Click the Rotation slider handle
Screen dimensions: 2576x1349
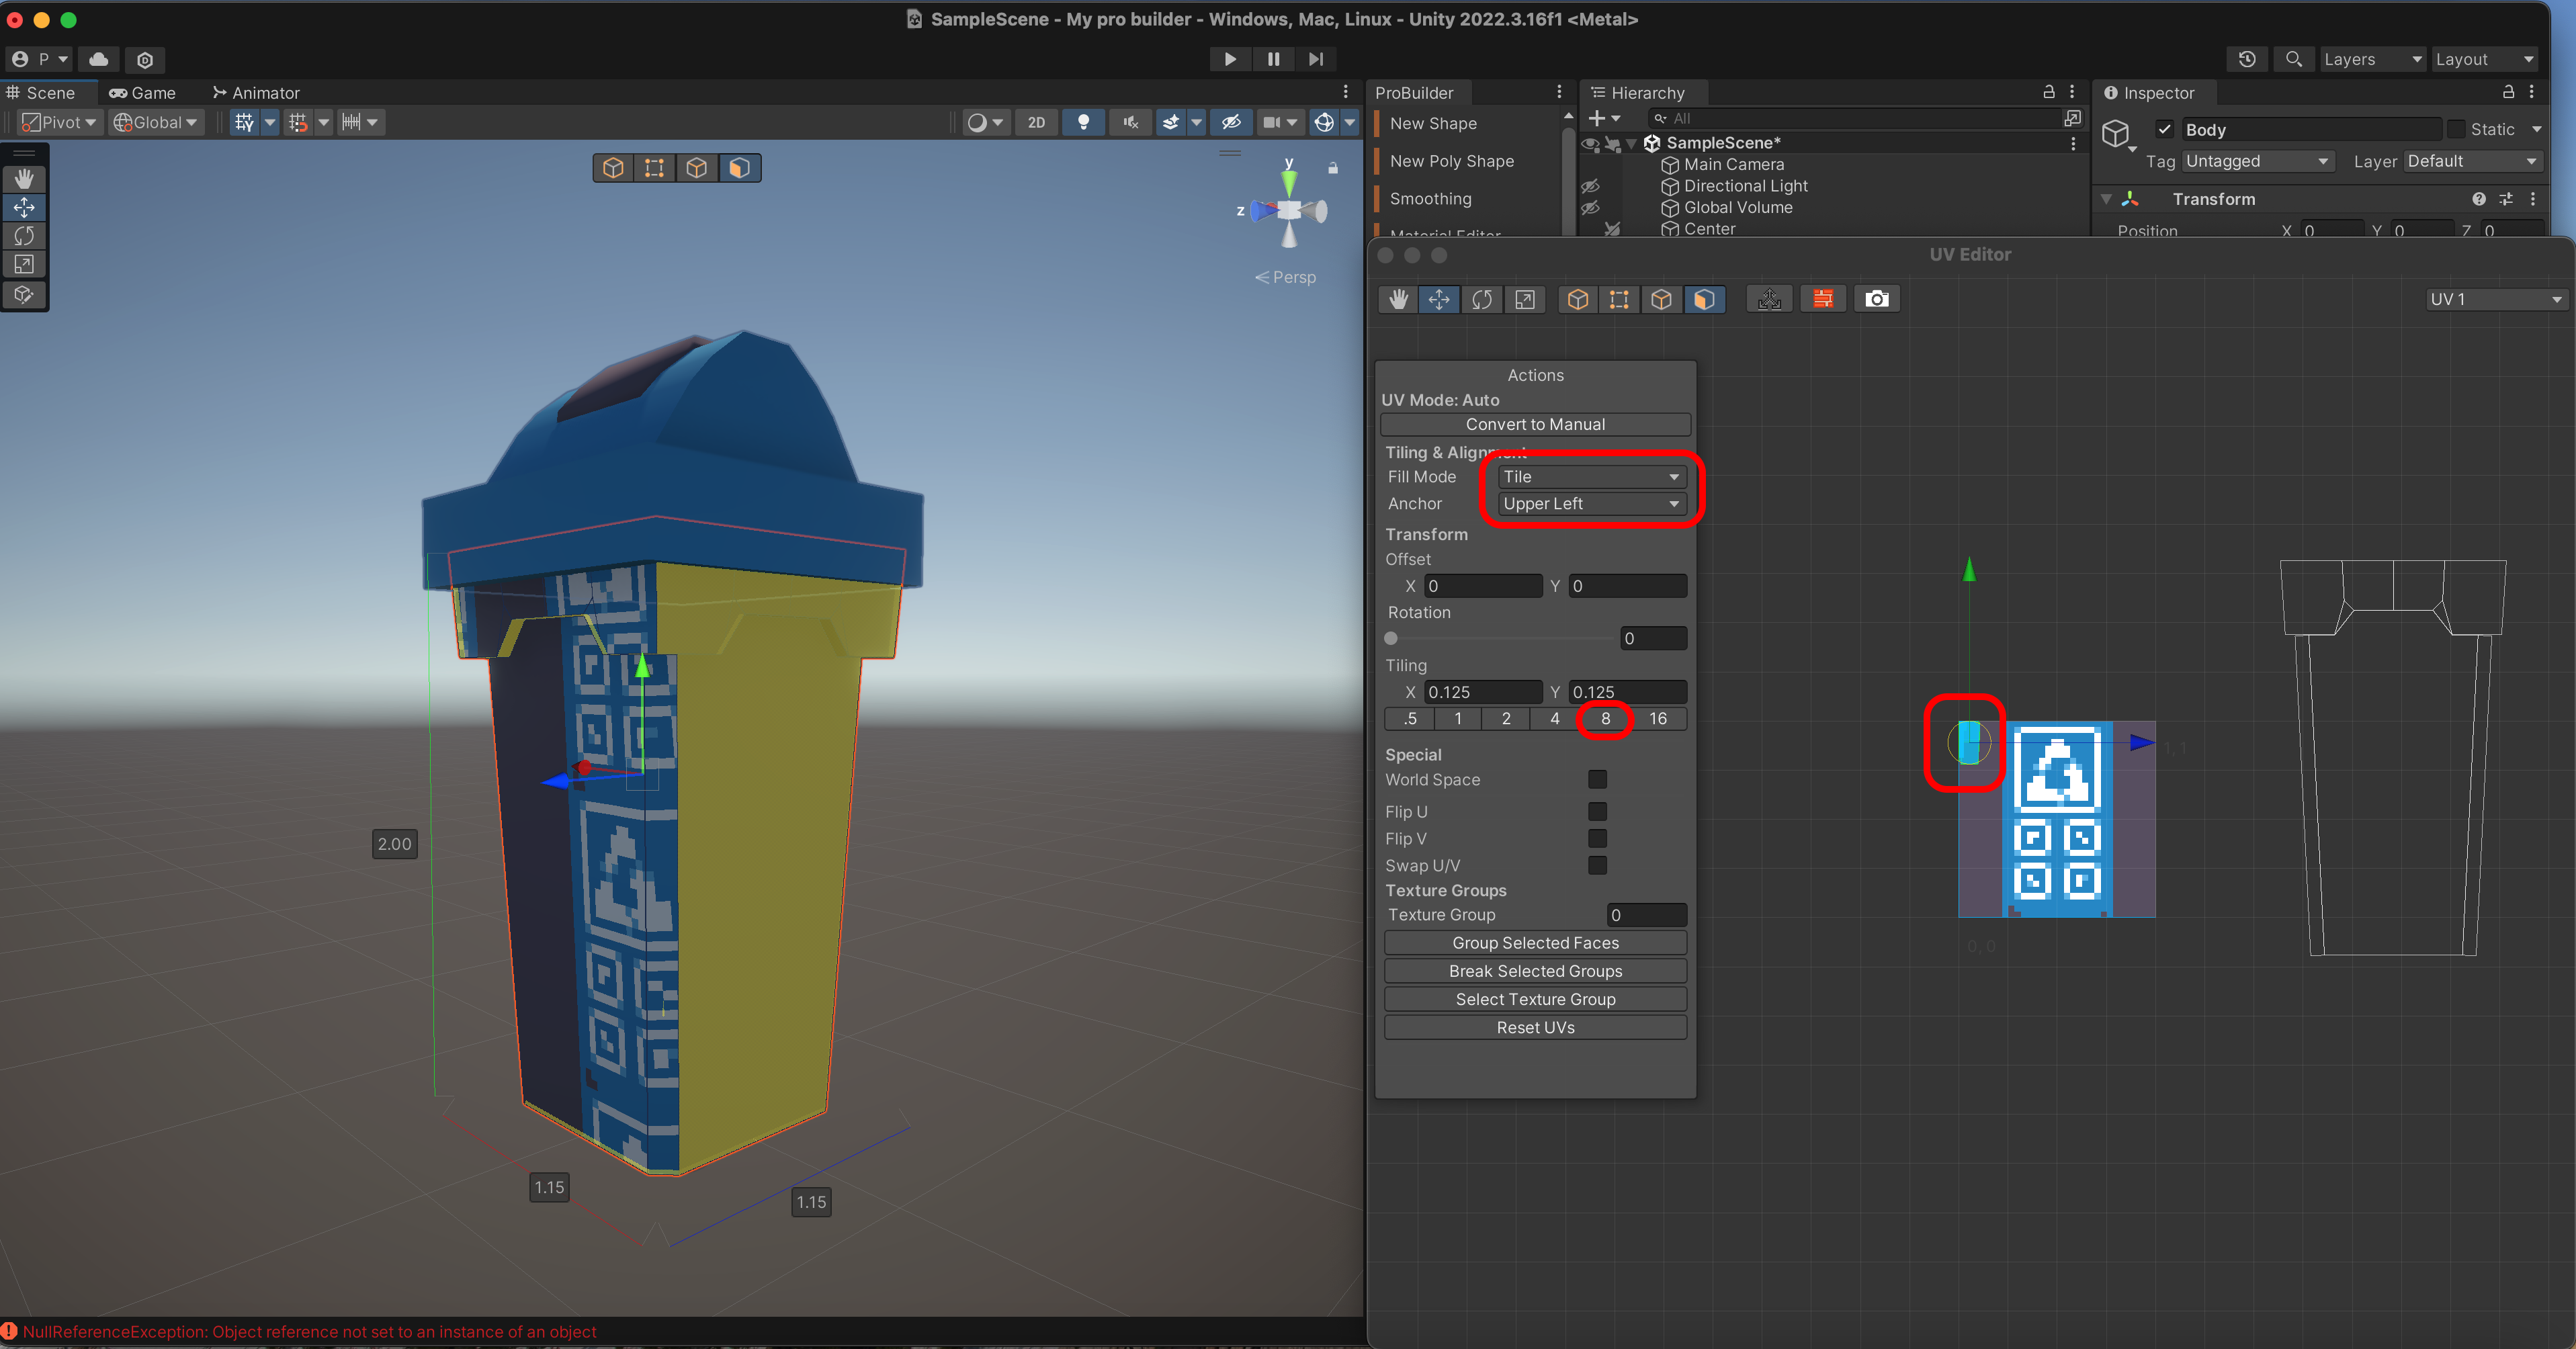pos(1391,638)
